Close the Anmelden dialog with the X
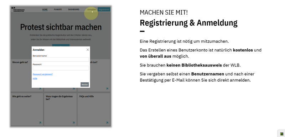 (x=88, y=50)
